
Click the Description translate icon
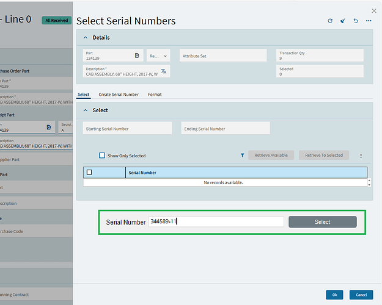[163, 71]
